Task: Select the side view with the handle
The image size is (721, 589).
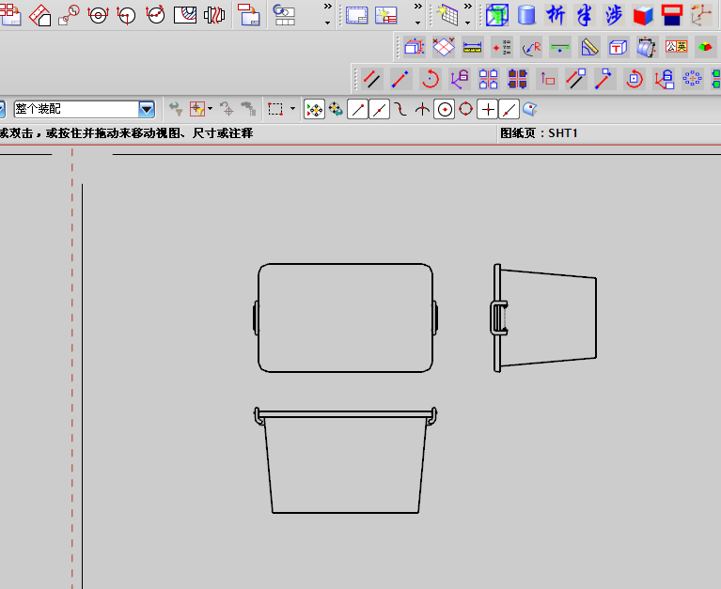Action: (545, 318)
